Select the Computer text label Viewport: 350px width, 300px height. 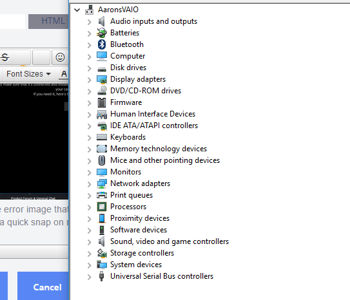128,56
